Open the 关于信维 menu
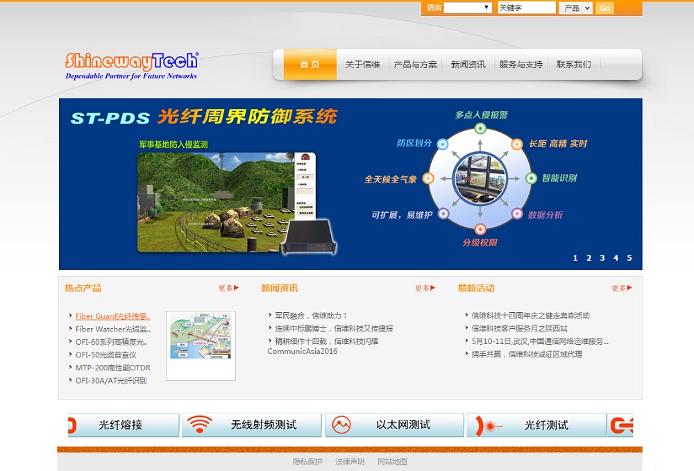The width and height of the screenshot is (694, 471). click(x=362, y=65)
